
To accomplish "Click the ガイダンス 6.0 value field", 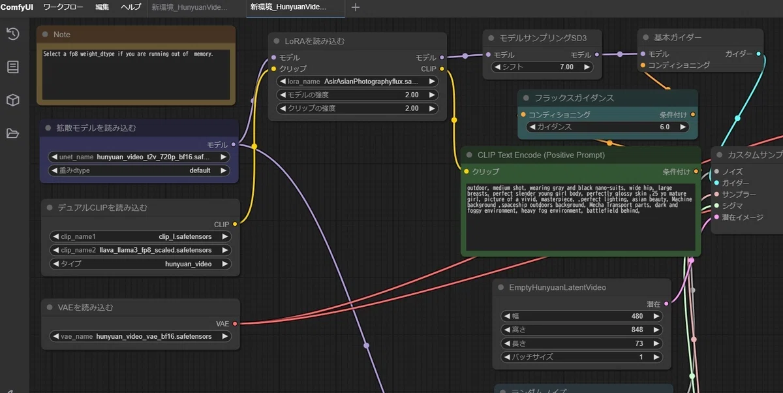I will coord(608,127).
